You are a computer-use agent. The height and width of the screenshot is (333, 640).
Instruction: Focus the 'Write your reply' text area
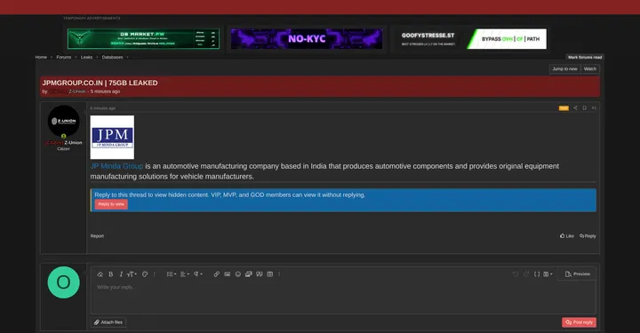(343, 297)
